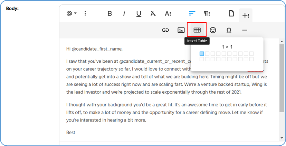Insert a horizontal line
The width and height of the screenshot is (286, 146).
click(245, 30)
